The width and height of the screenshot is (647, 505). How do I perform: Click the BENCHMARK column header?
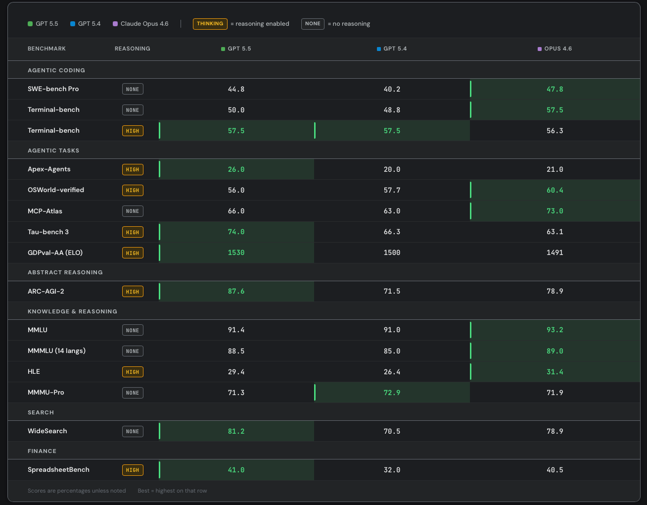46,49
